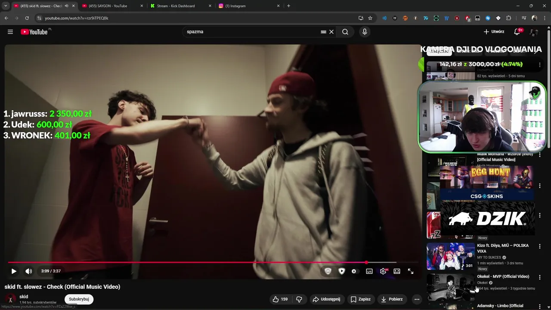Open the Chrome three-dot menu
The height and width of the screenshot is (310, 551).
544,18
